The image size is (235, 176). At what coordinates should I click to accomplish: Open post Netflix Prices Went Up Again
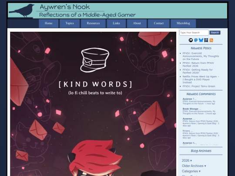pos(201,80)
